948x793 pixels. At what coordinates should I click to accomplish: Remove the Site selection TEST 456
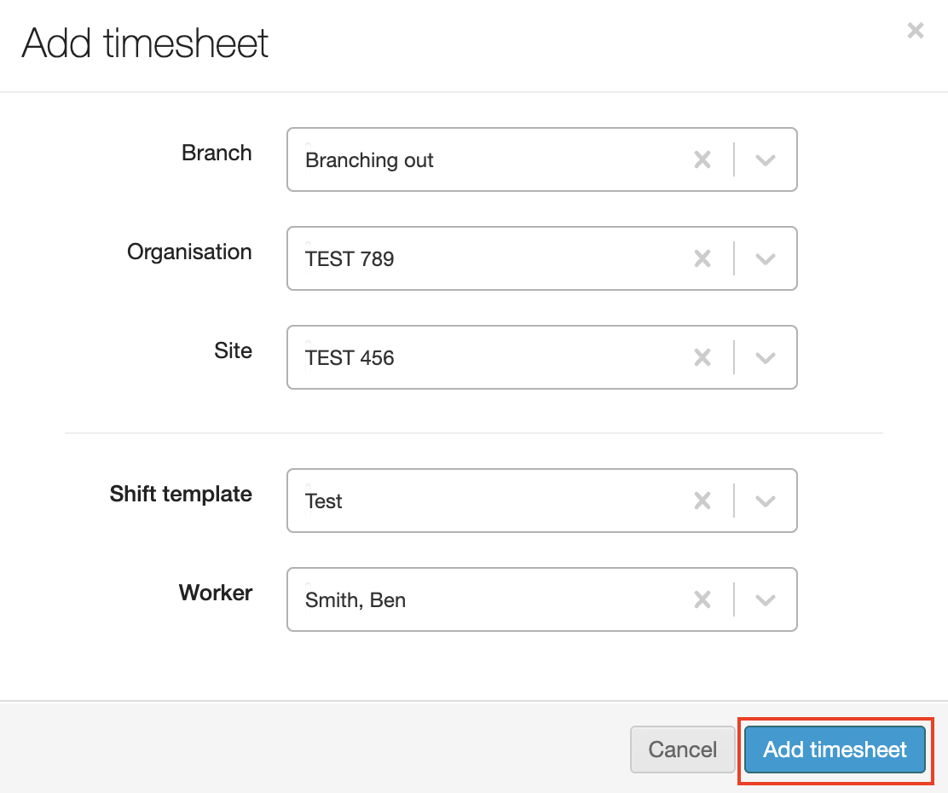pyautogui.click(x=702, y=358)
